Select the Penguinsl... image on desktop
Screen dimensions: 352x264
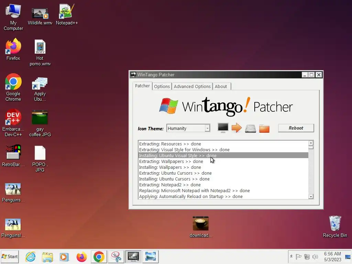(x=13, y=228)
